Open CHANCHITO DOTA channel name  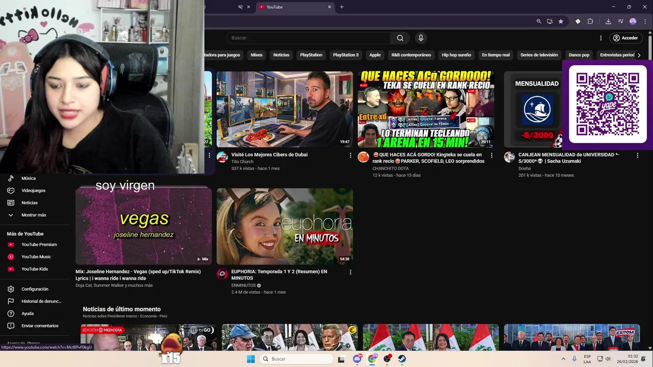coord(390,168)
